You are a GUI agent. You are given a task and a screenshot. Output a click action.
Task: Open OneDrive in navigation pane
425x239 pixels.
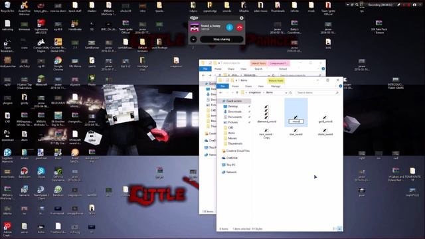[x=232, y=158]
